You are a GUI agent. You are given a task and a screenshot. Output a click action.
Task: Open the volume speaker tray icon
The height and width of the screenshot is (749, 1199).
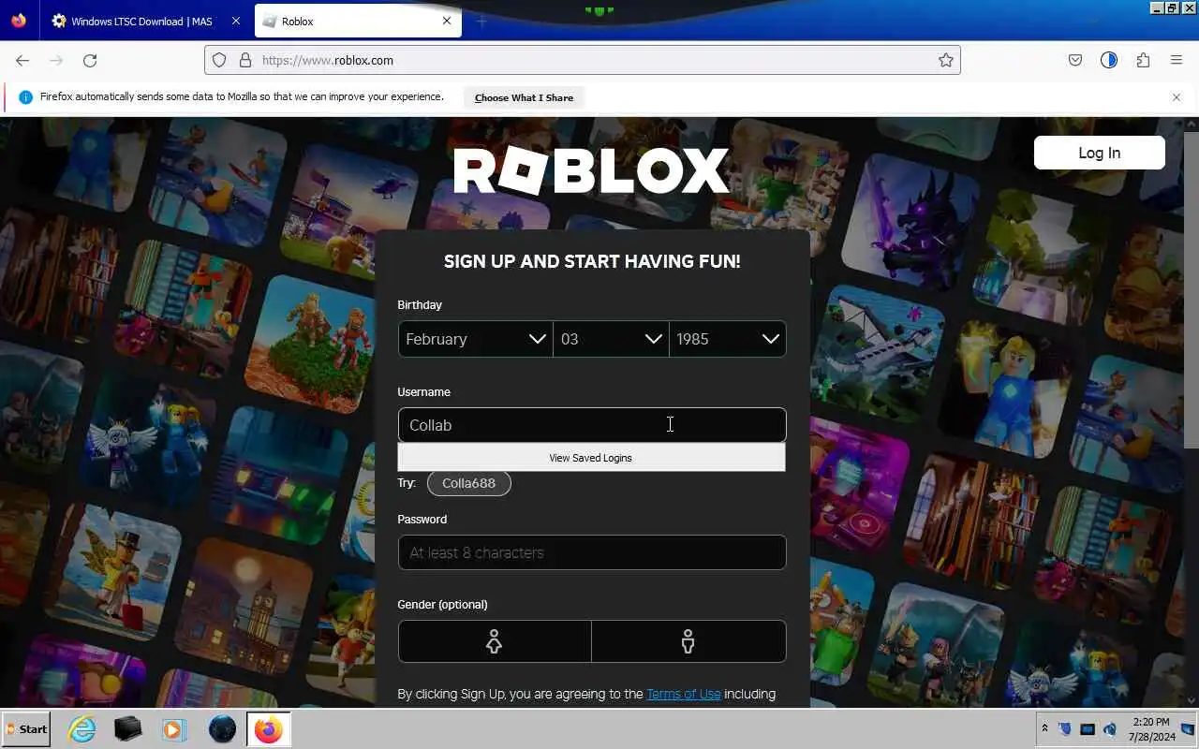1110,729
